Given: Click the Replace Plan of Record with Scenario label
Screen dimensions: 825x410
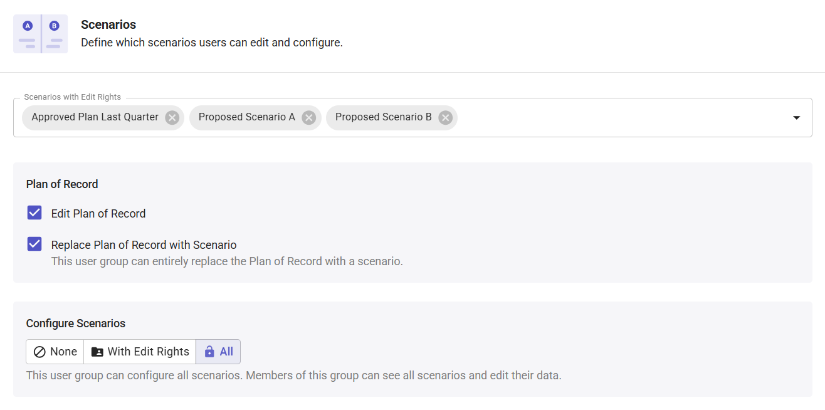Looking at the screenshot, I should tap(144, 245).
